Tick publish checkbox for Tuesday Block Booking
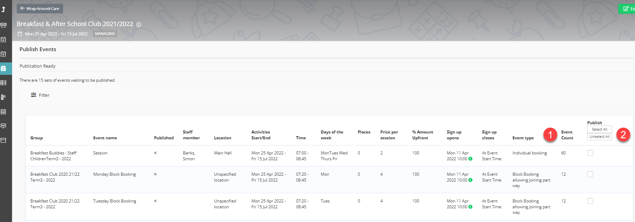Screen dimensions: 635x222 tap(590, 201)
